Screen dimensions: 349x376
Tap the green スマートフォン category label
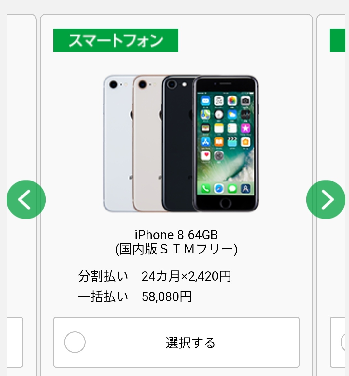tap(116, 40)
